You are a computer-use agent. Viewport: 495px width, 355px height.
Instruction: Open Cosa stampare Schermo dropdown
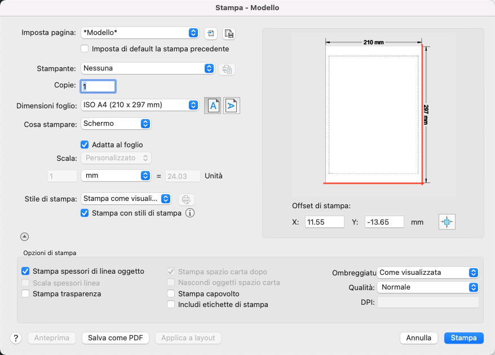pos(116,124)
